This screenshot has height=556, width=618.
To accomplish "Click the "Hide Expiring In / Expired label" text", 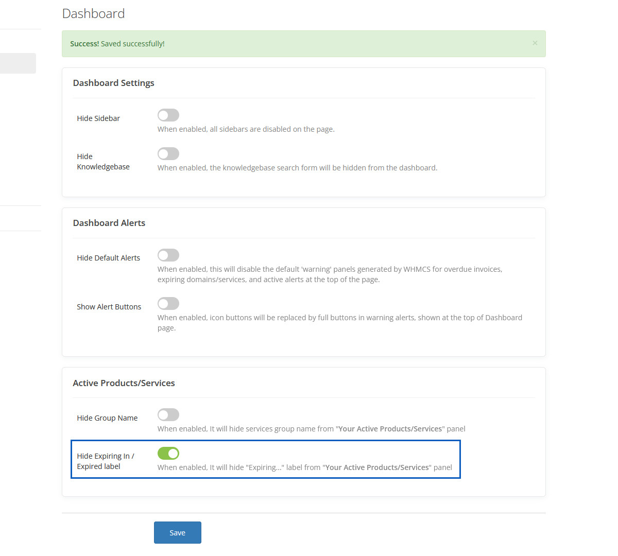I will (105, 461).
